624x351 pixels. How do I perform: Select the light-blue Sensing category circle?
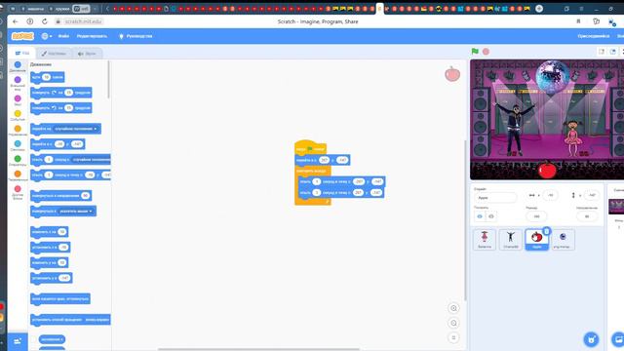point(18,143)
